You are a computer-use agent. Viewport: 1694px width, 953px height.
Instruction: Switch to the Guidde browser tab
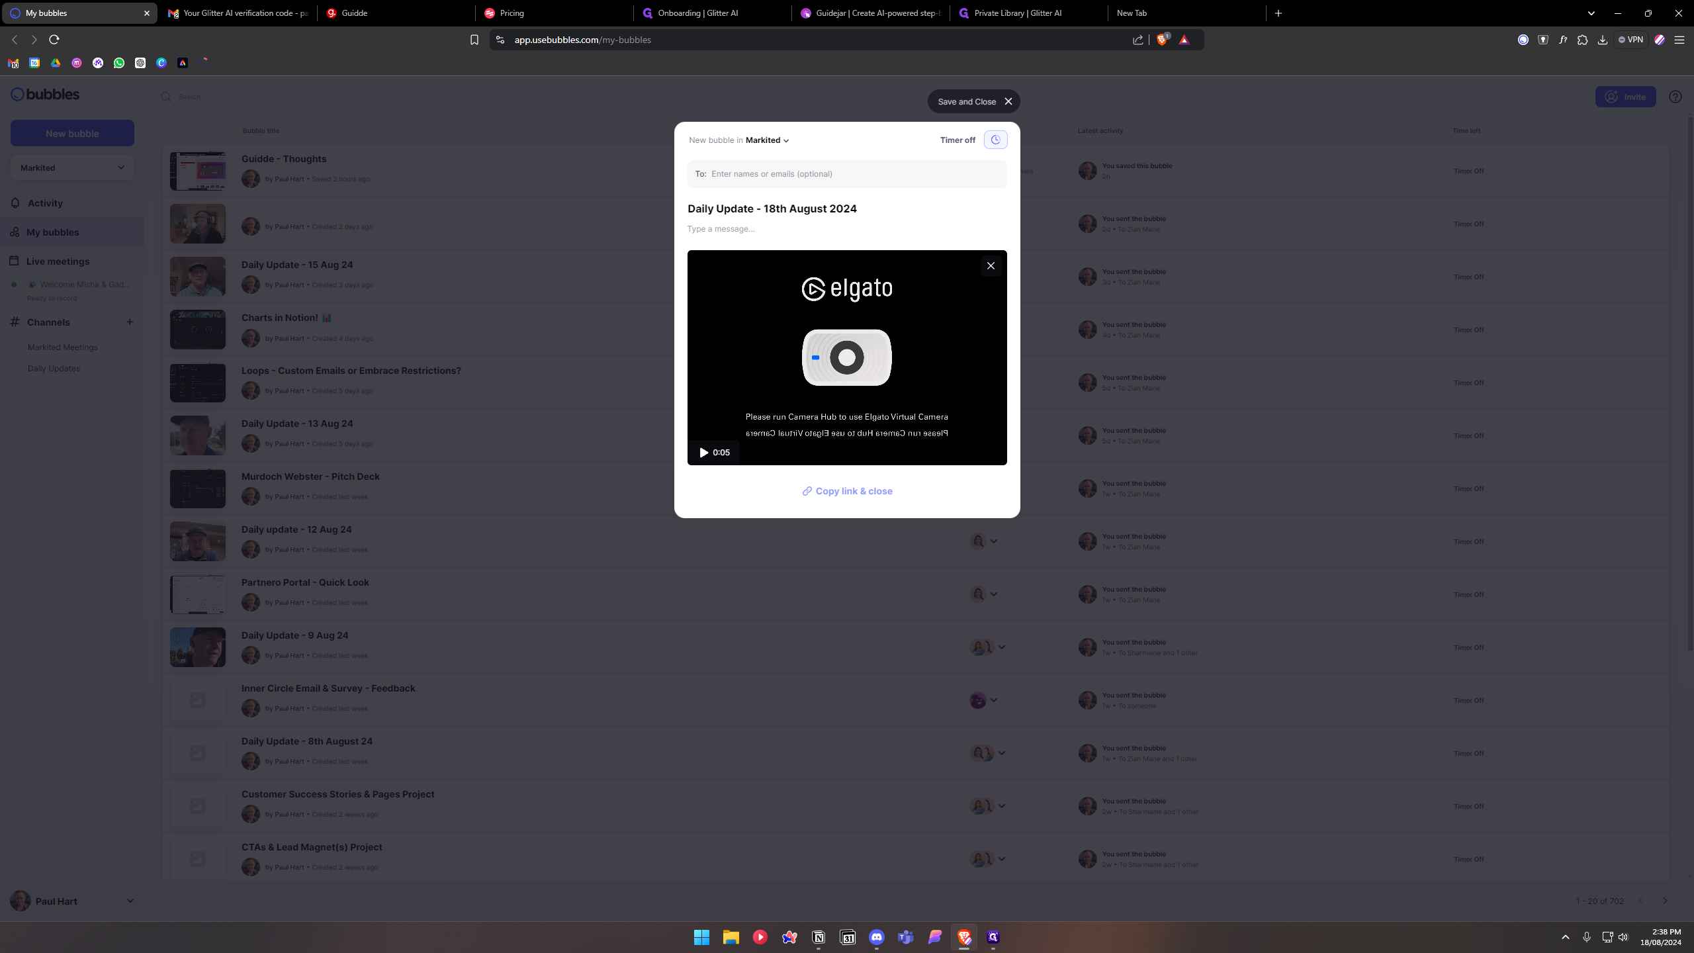(396, 13)
